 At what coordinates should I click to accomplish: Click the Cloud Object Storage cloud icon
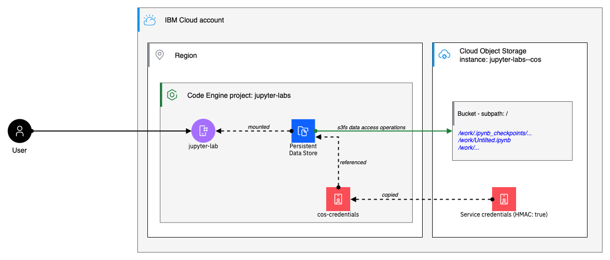click(x=444, y=55)
